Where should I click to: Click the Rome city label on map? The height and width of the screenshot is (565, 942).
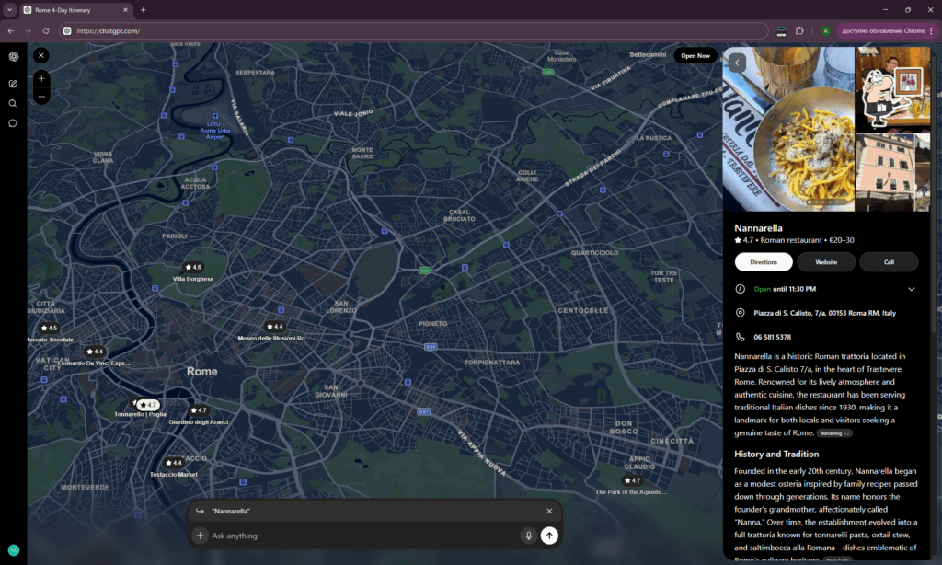click(x=201, y=372)
